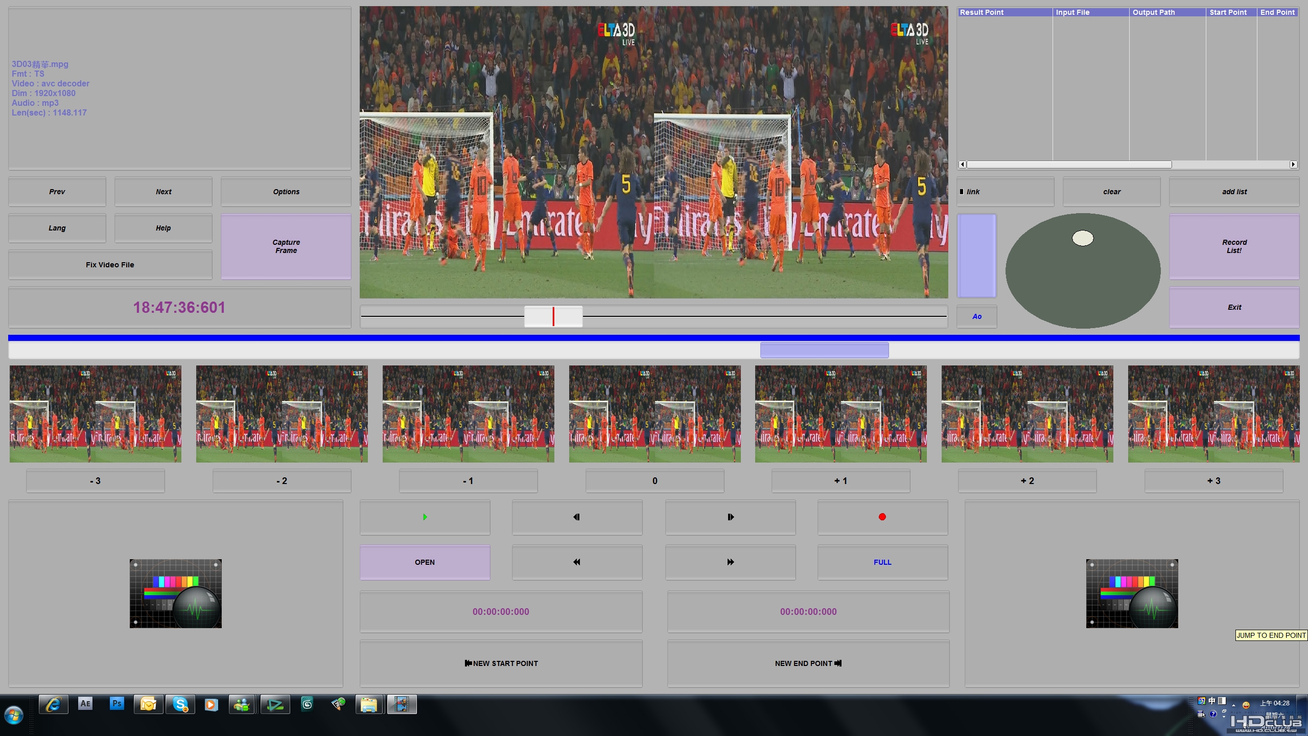Start playback with the green play icon
The height and width of the screenshot is (736, 1308).
[x=425, y=517]
